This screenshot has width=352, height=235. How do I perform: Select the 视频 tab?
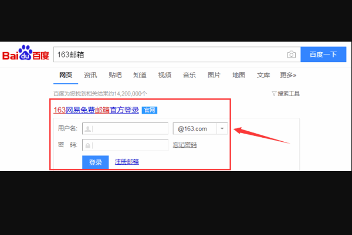[164, 75]
